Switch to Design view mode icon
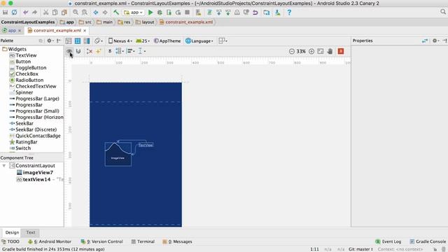 pos(69,41)
